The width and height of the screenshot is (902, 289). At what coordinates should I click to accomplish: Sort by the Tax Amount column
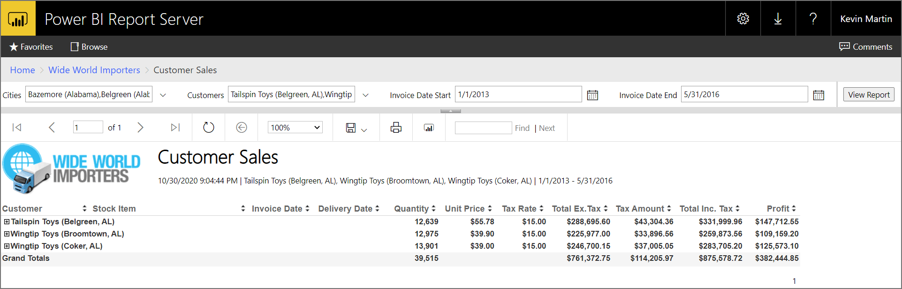pyautogui.click(x=669, y=208)
